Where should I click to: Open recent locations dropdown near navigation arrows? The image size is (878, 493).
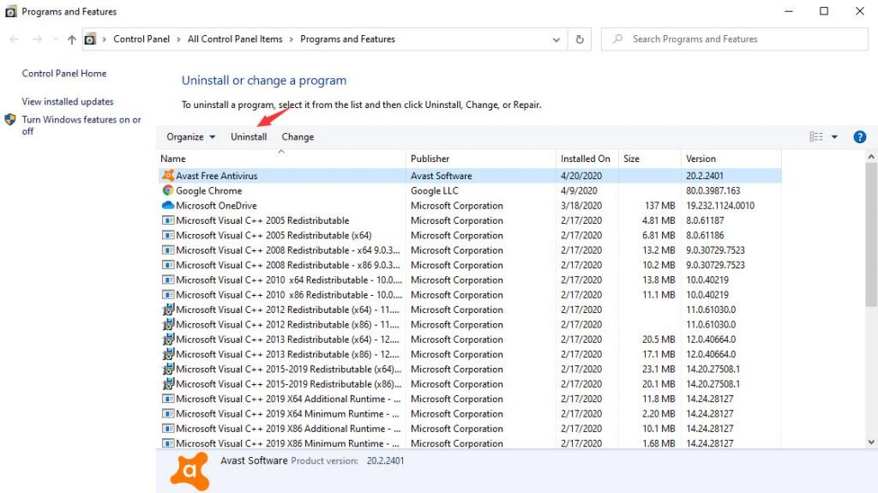[55, 39]
